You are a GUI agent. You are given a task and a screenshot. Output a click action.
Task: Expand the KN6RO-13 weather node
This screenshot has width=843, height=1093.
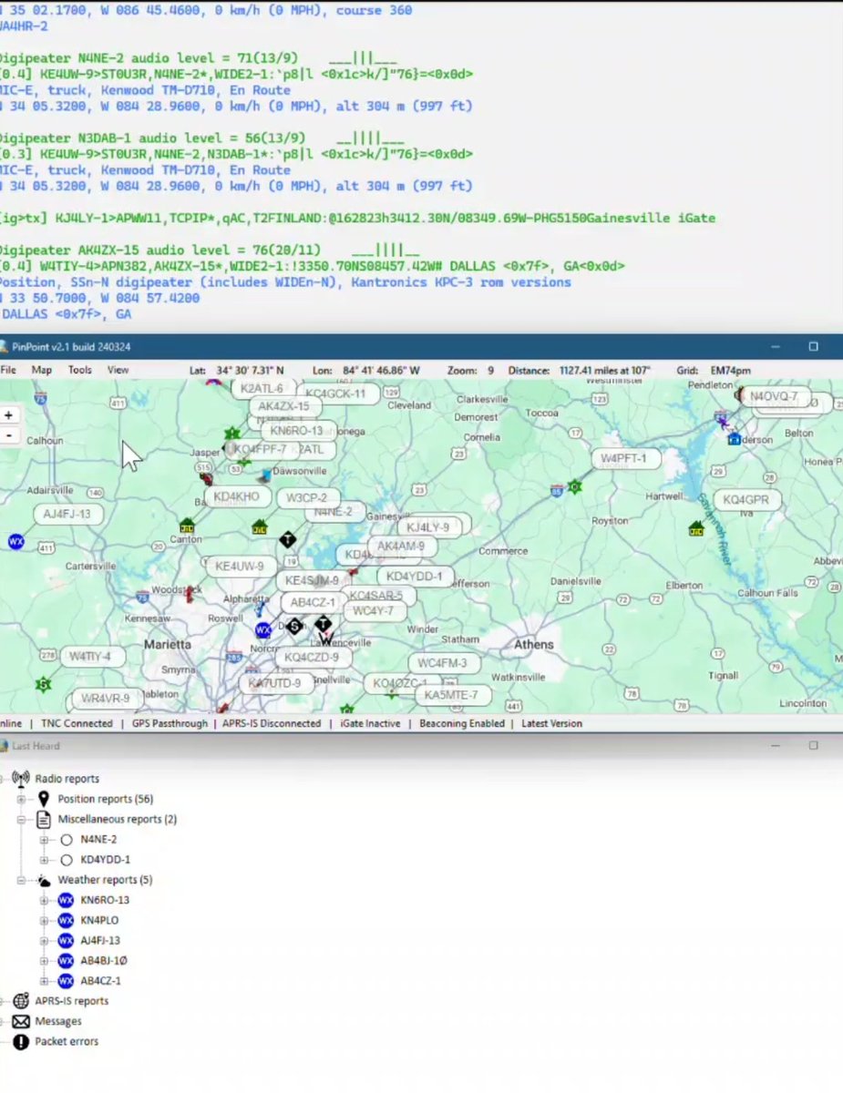pyautogui.click(x=44, y=901)
